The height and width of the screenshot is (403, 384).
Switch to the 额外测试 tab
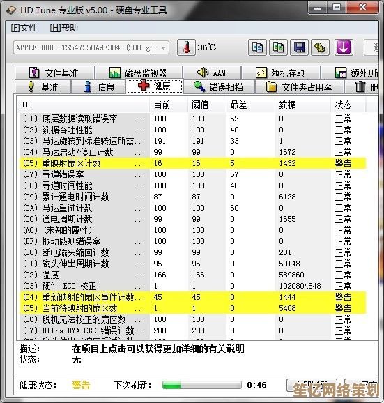point(350,73)
